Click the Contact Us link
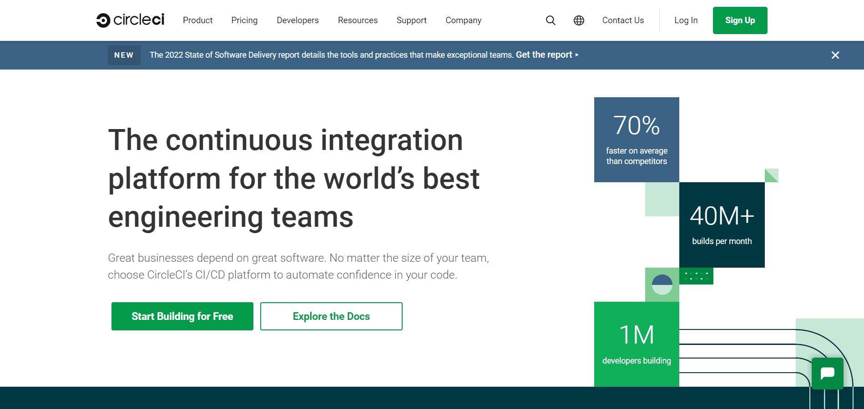 click(623, 20)
